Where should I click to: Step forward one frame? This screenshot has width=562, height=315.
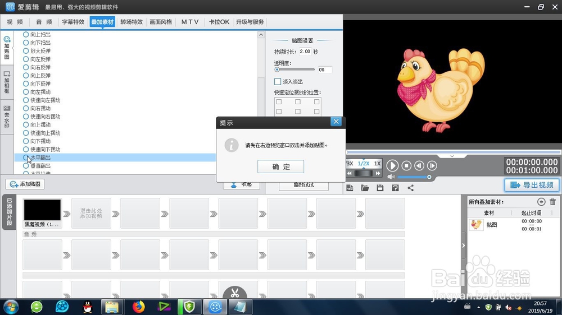point(432,165)
